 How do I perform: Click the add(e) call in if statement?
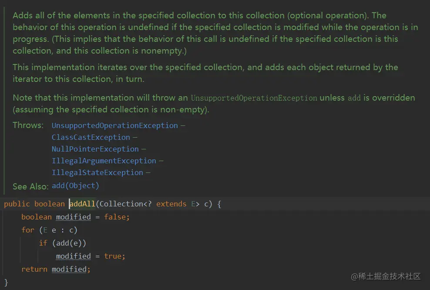click(69, 243)
